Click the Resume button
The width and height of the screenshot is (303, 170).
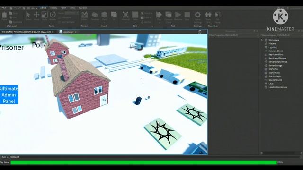[x=178, y=16]
